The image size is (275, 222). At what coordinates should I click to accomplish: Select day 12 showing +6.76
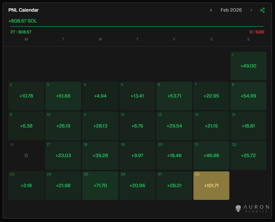(x=137, y=126)
